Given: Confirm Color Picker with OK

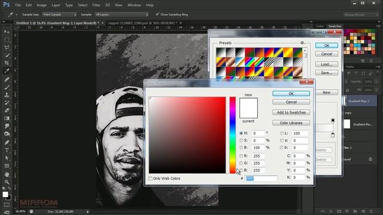Looking at the screenshot, I should point(291,94).
